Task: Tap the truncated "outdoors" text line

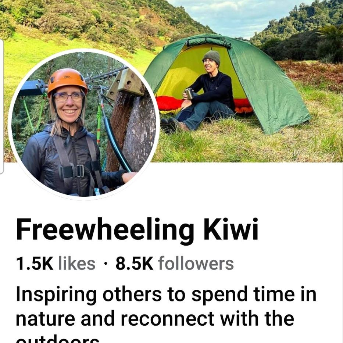Action: point(57,339)
